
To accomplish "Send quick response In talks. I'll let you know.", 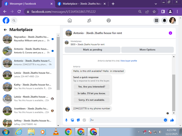I will point(92,93).
